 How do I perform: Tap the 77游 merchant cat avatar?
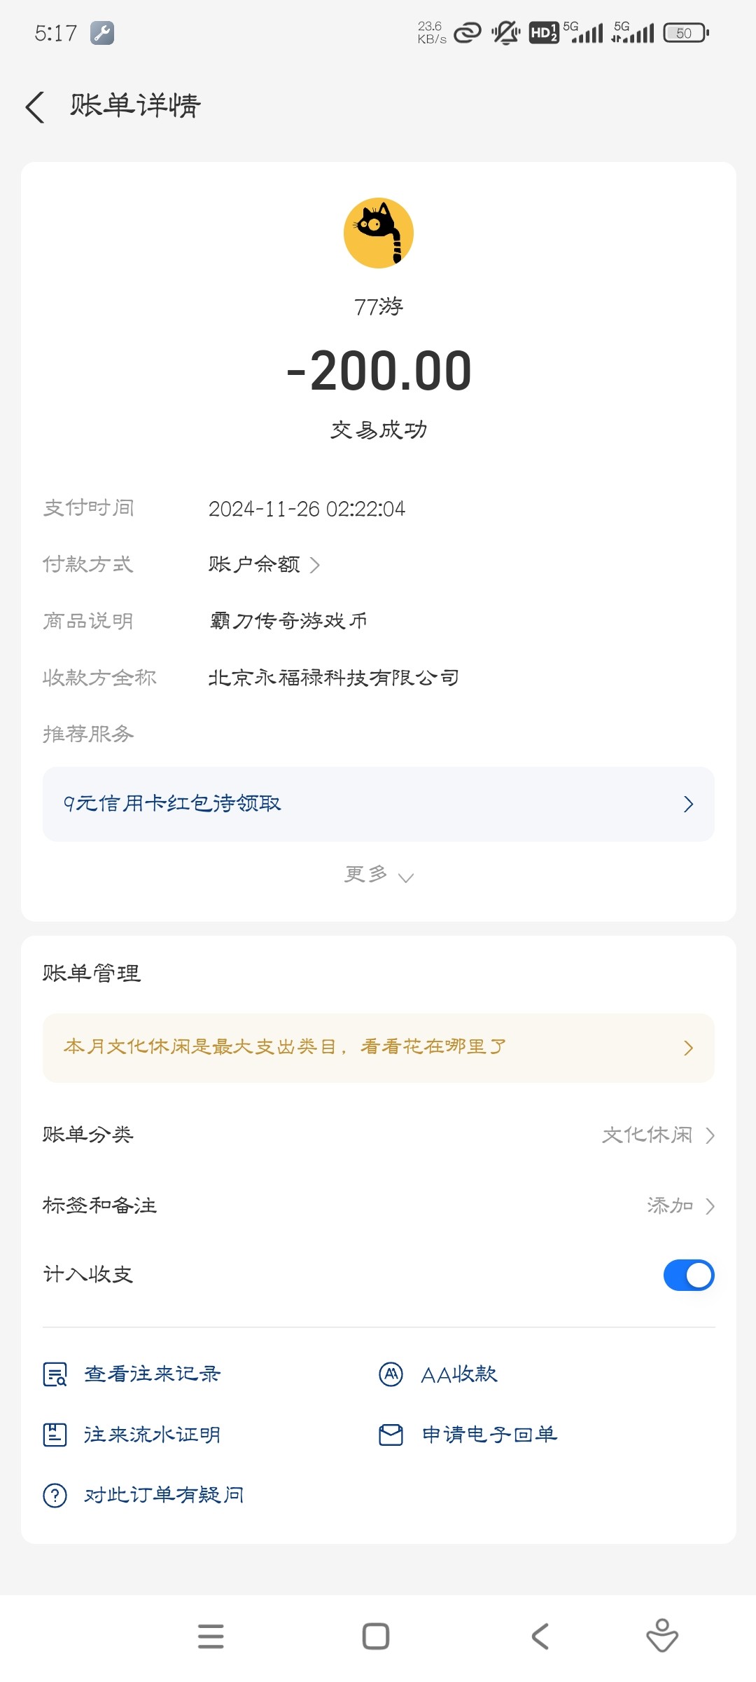[379, 233]
